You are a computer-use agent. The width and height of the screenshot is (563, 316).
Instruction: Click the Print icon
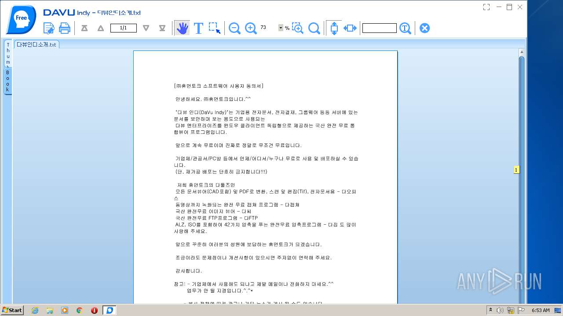(x=65, y=28)
